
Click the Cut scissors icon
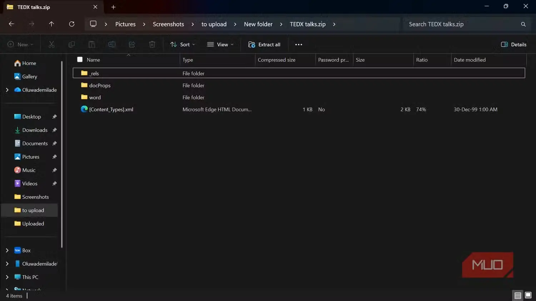pos(51,44)
